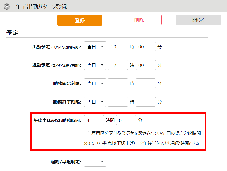Open the 退勤予定 day dropdown
Viewport: 227px width, 171px height.
(95, 65)
